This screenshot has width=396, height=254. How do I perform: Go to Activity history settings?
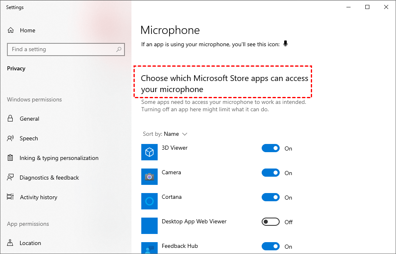point(38,197)
